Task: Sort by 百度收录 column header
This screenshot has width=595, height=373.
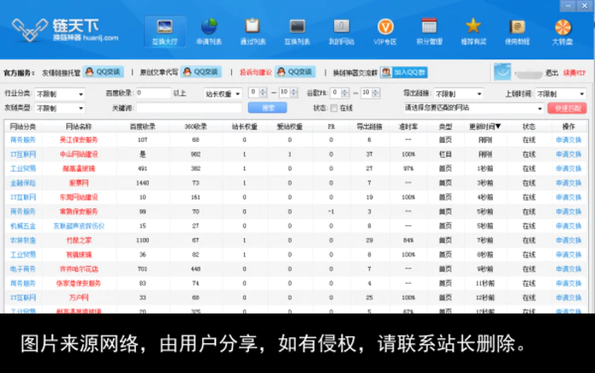Action: point(142,127)
